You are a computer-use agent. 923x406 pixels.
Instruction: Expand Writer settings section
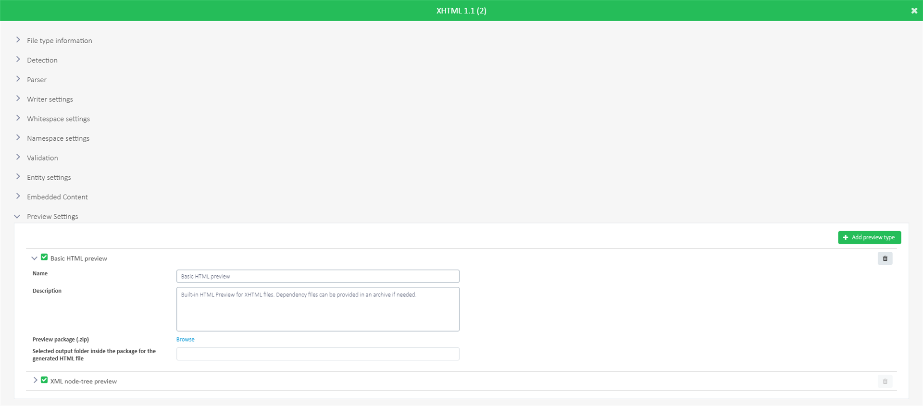pyautogui.click(x=18, y=98)
